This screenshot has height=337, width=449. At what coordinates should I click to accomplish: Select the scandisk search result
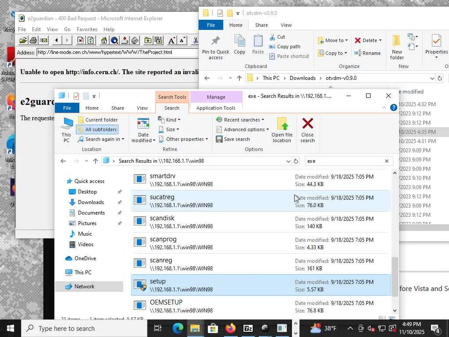click(x=261, y=222)
